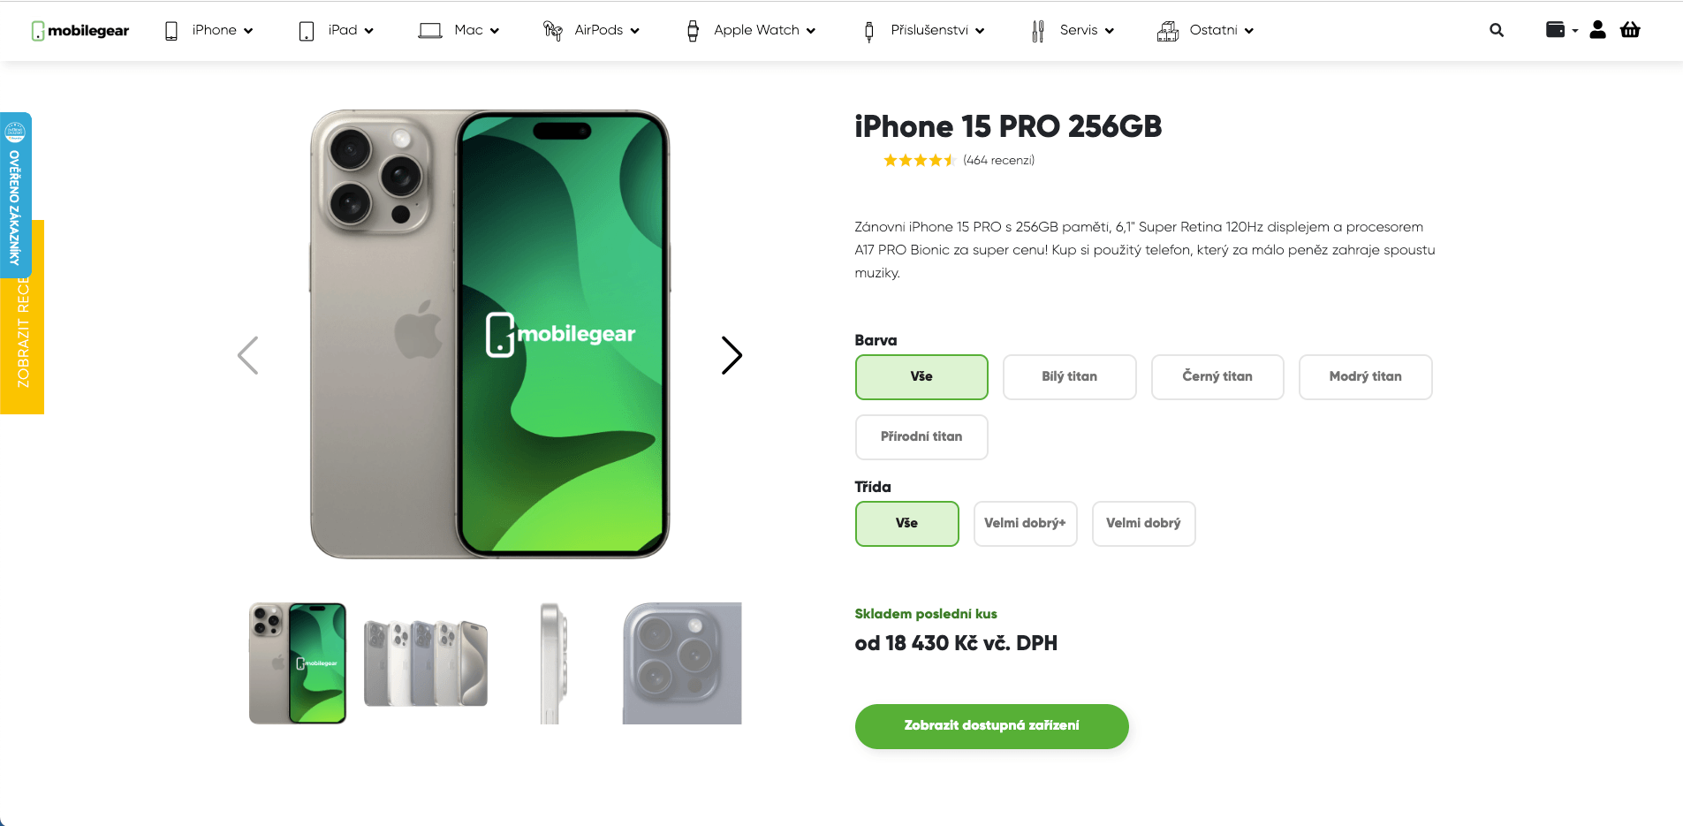Expand the iPhone menu dropdown
Viewport: 1683px width, 826px height.
[209, 30]
